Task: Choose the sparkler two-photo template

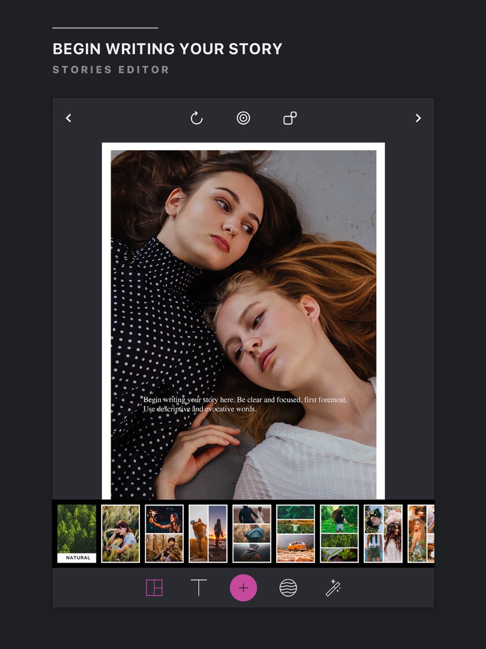Action: [164, 534]
